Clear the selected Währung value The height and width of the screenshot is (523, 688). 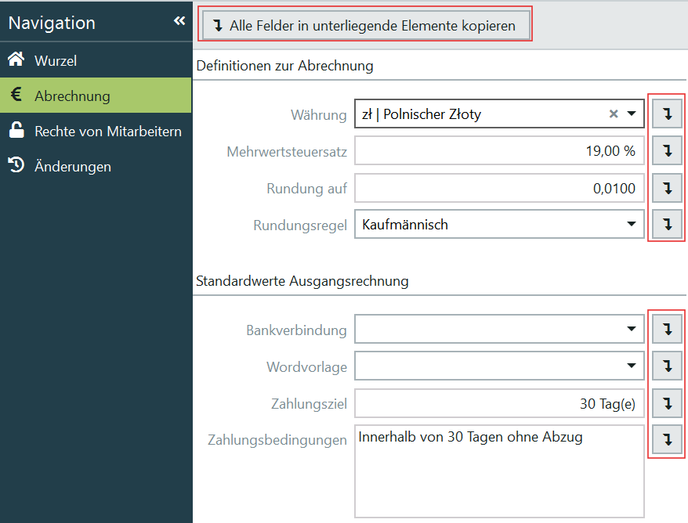point(614,114)
